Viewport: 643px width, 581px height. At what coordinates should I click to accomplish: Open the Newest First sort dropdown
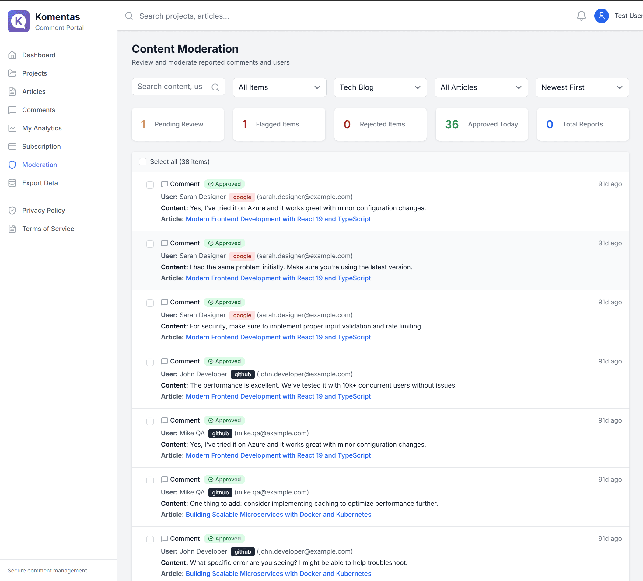582,87
